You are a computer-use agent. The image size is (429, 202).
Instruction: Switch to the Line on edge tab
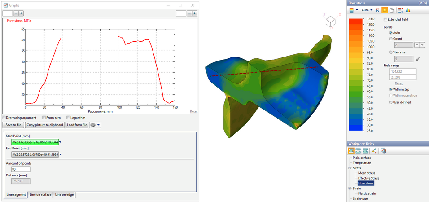point(64,195)
